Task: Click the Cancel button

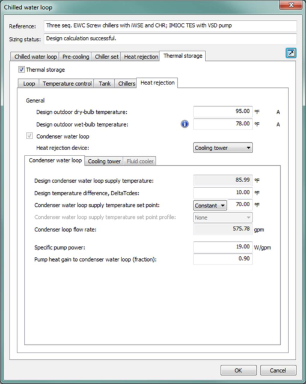Action: (x=278, y=370)
